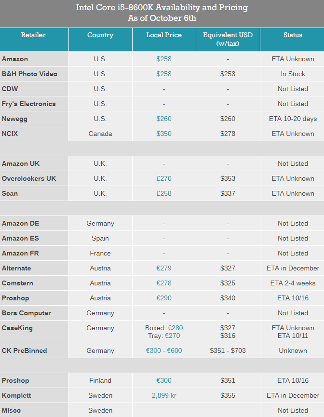
Task: Select the Equivalent USD column header
Action: (228, 39)
